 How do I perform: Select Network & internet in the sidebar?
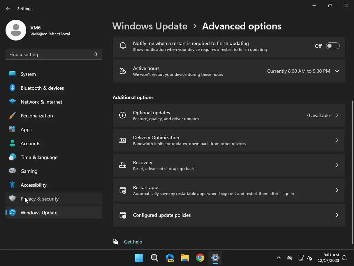(x=54, y=102)
